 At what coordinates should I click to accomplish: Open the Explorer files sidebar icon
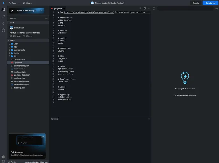tap(4, 10)
